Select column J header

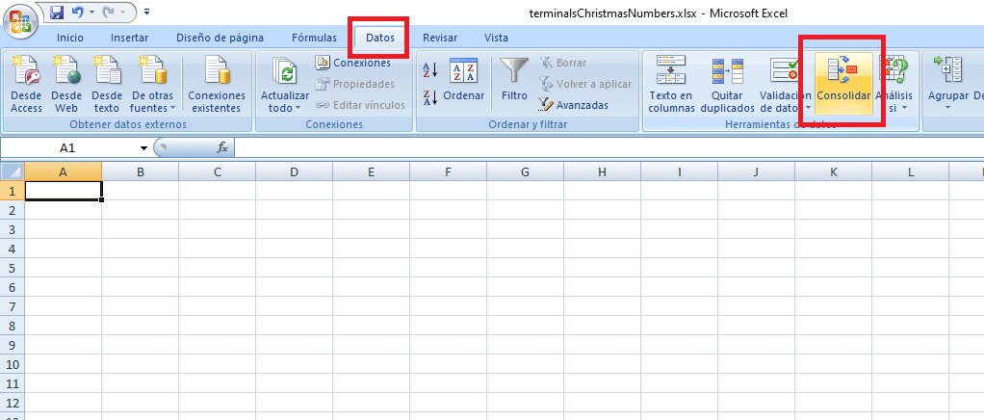point(756,171)
